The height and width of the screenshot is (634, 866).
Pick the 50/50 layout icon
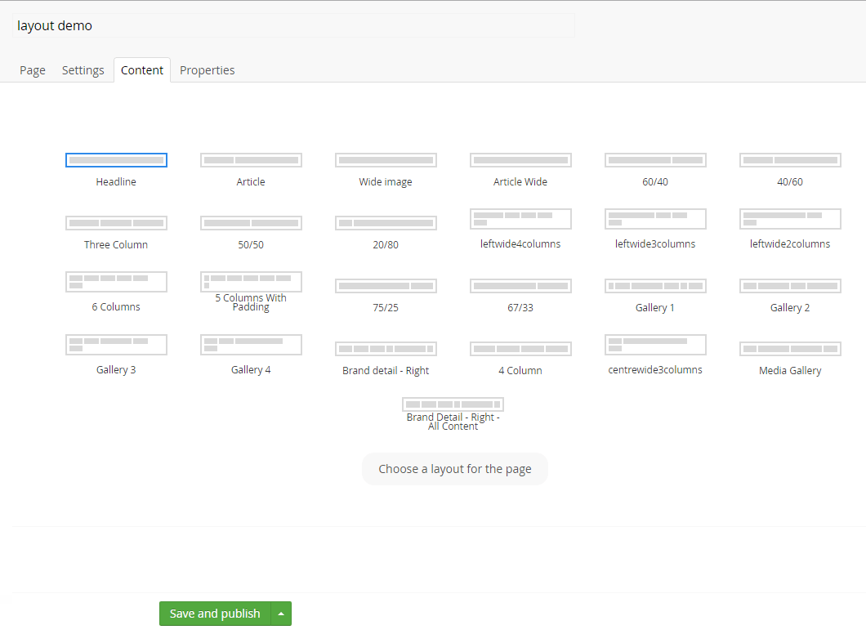click(251, 223)
